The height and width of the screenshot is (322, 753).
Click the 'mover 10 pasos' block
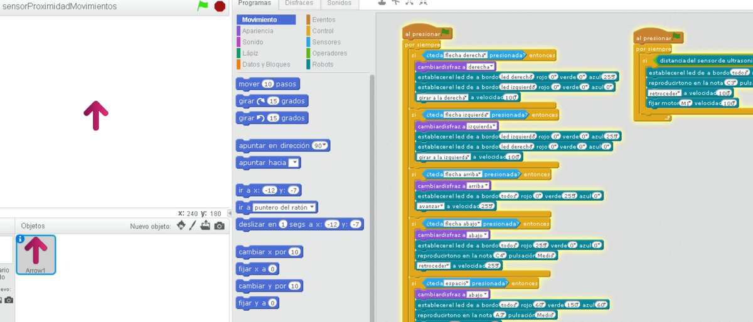[x=268, y=84]
